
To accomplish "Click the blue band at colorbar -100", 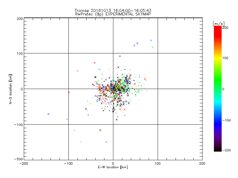I will 217,120.
